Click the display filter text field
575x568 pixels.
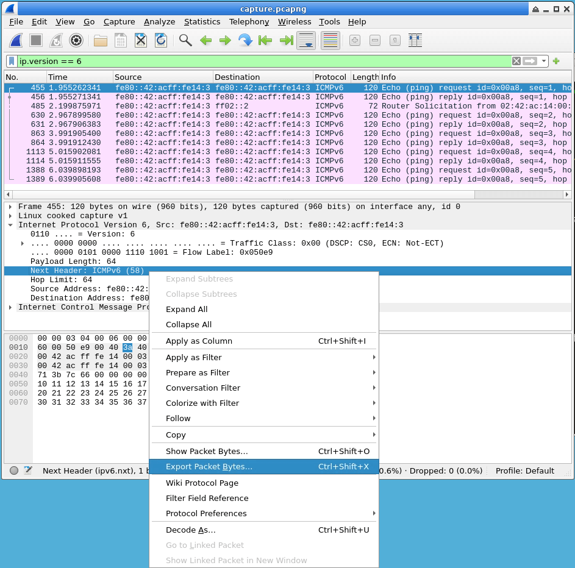[264, 61]
